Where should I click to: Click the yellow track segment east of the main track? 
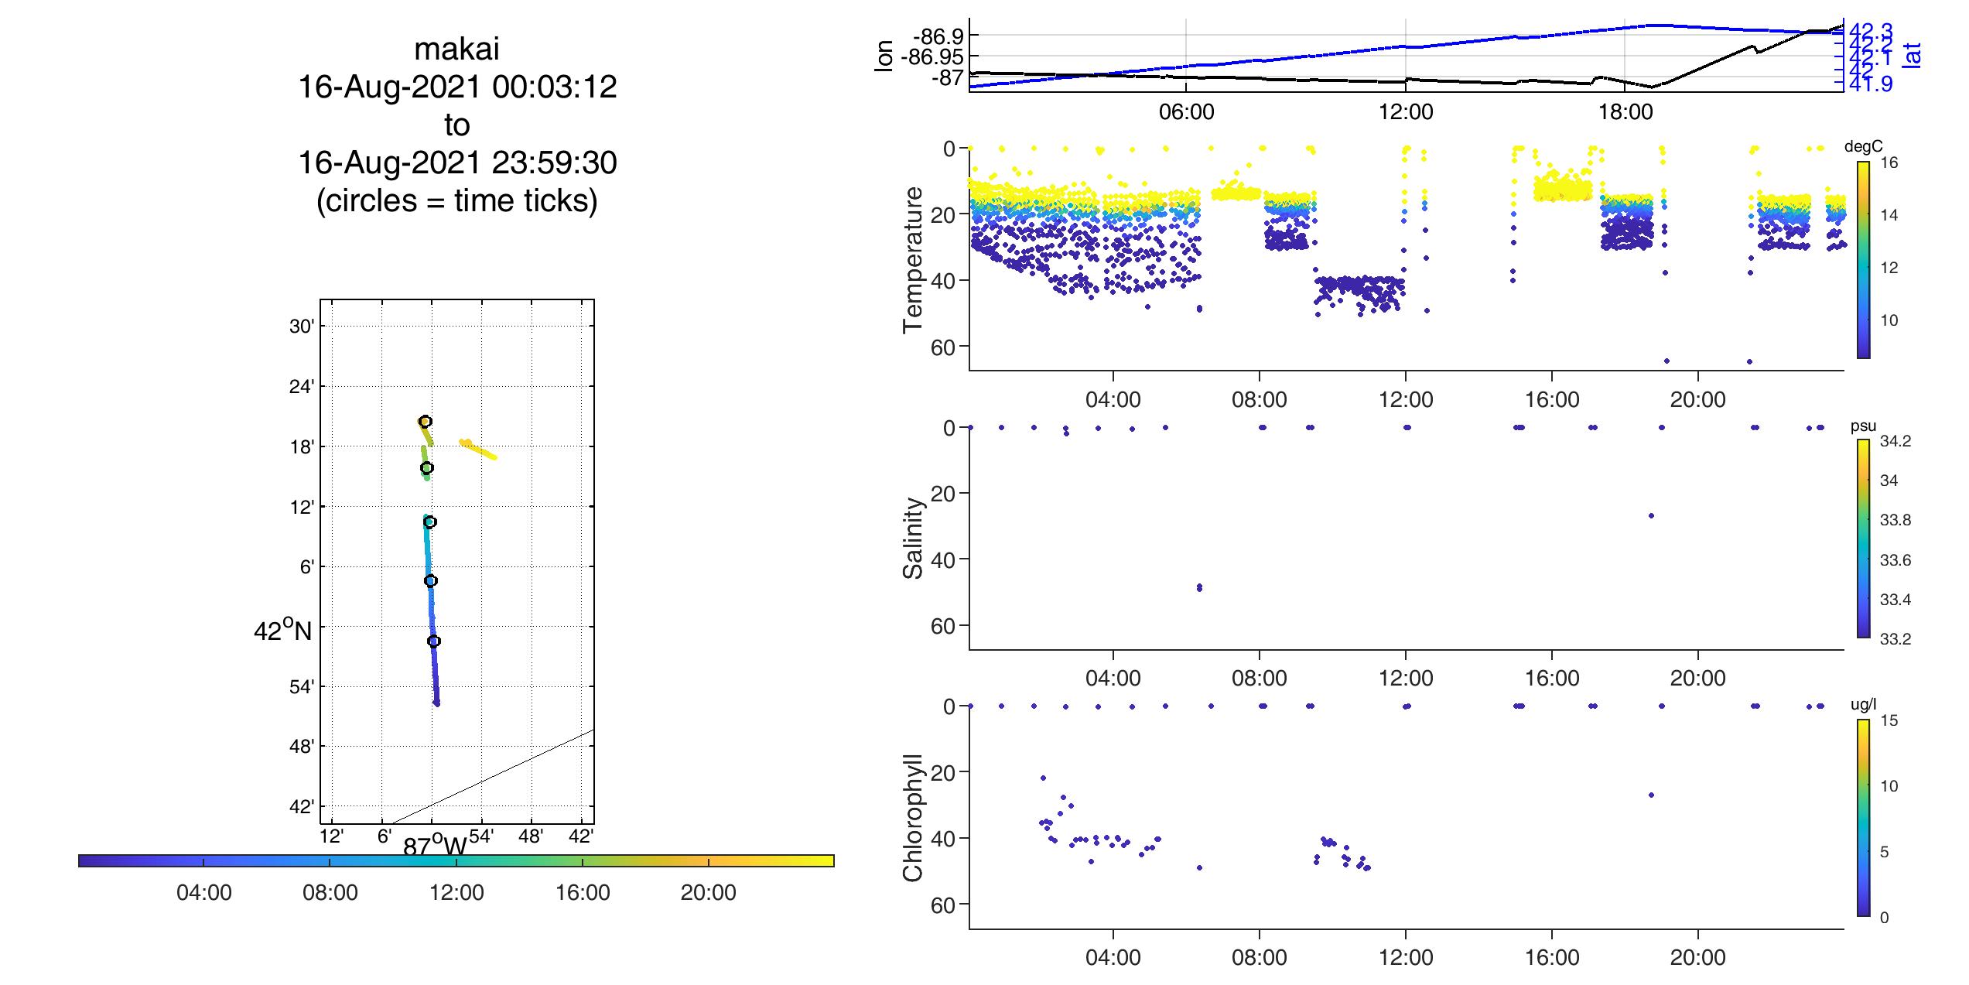tap(477, 449)
